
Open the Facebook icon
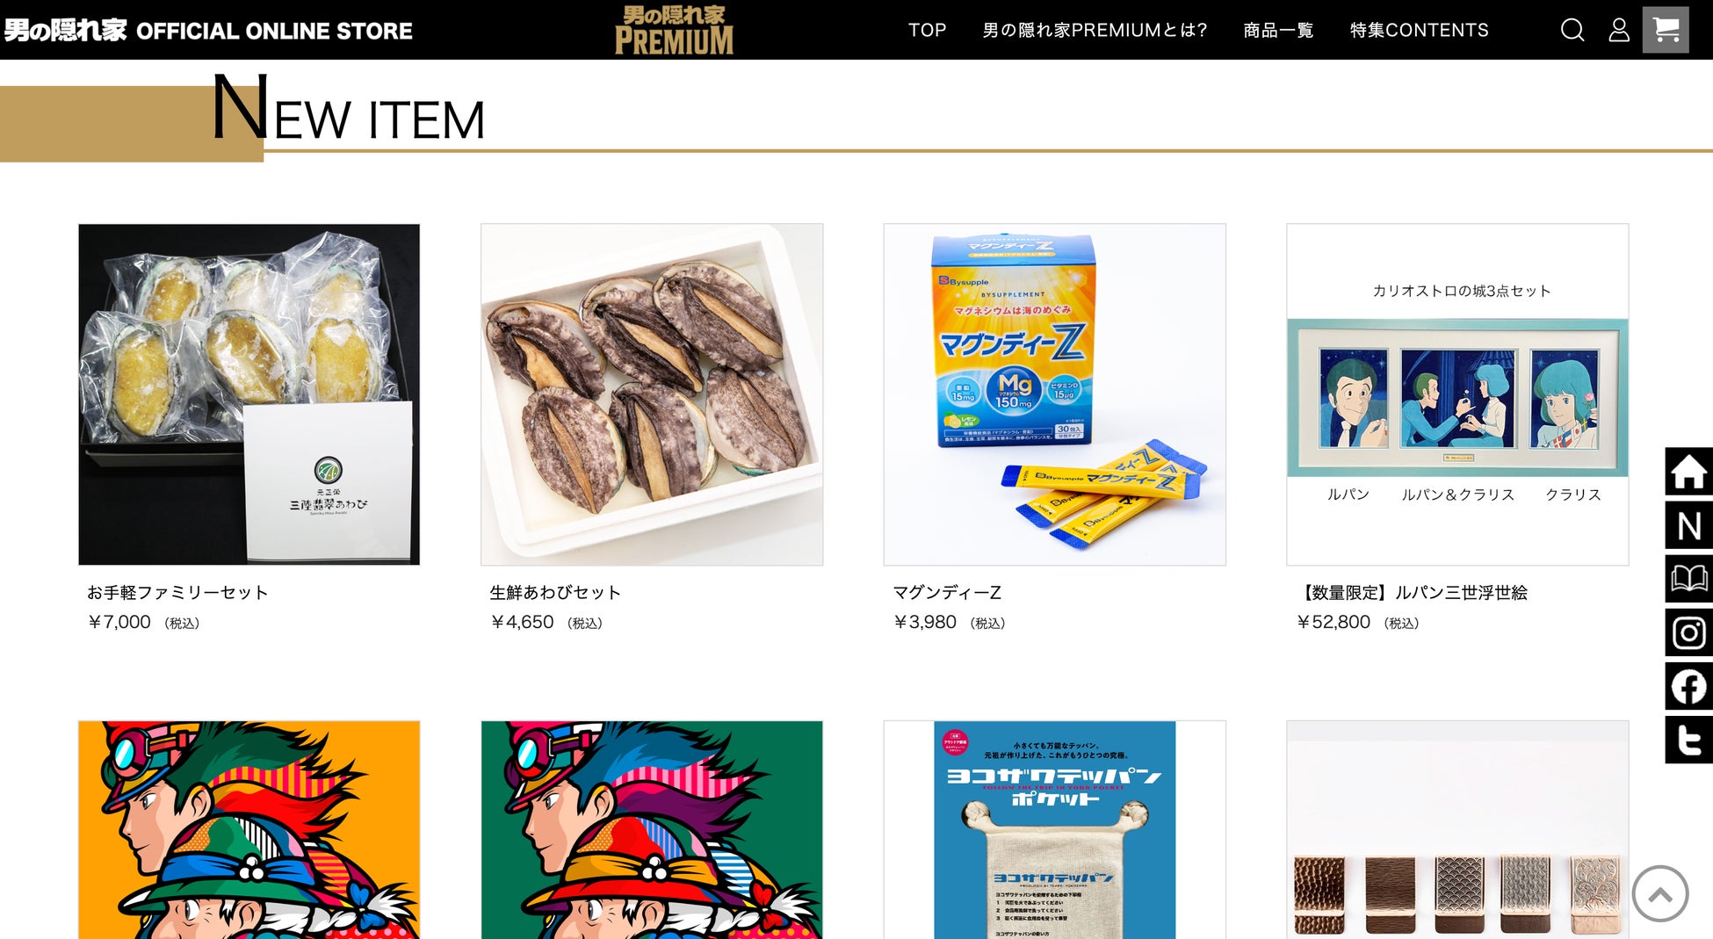pos(1688,686)
